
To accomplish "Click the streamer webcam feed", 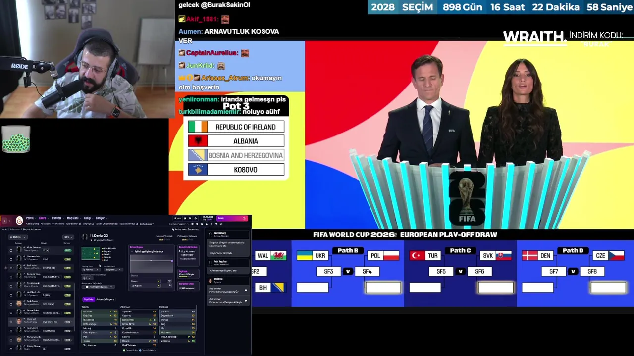I will (x=87, y=59).
